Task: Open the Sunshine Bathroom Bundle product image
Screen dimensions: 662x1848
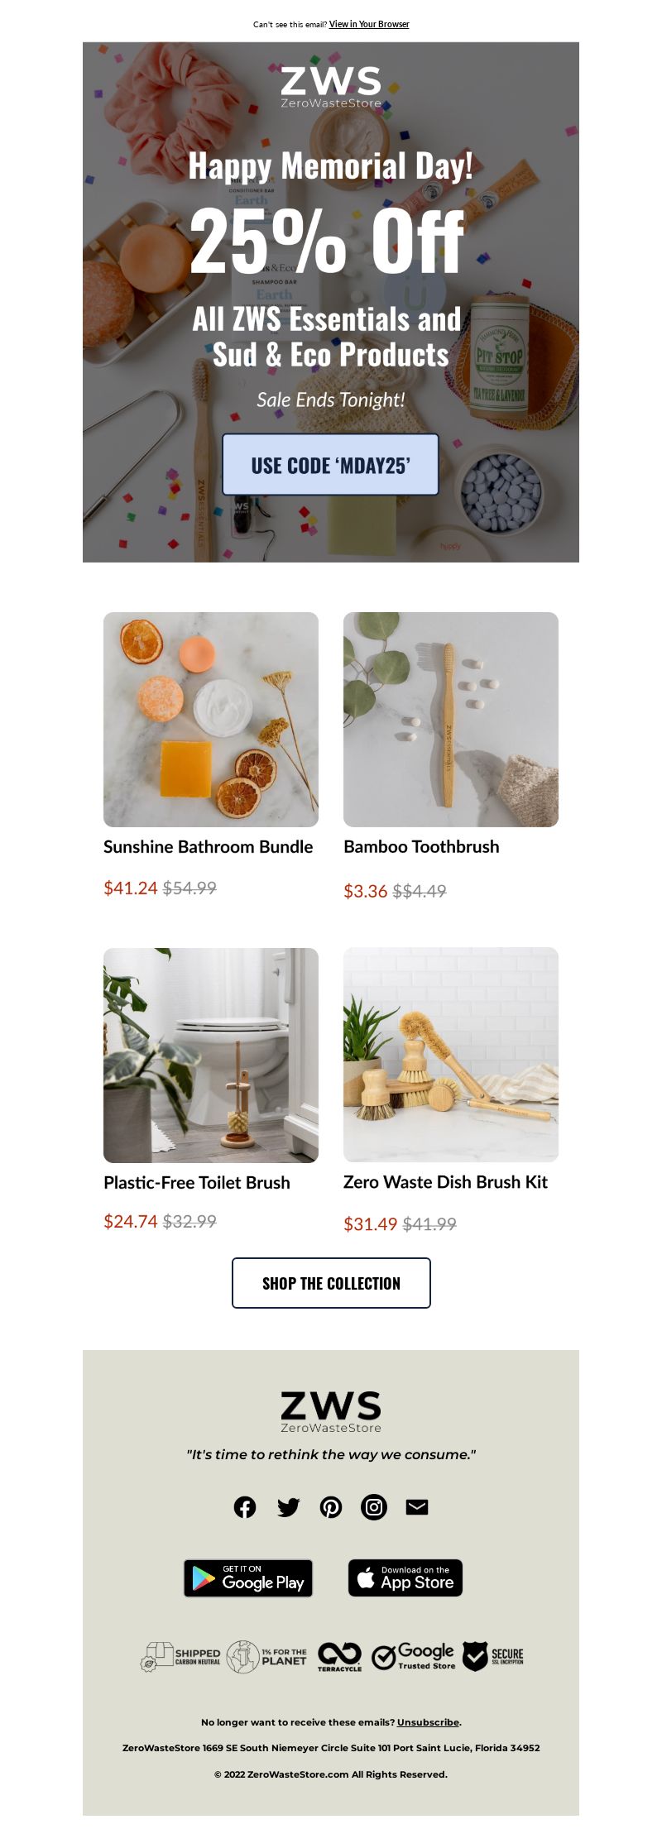Action: tap(211, 720)
